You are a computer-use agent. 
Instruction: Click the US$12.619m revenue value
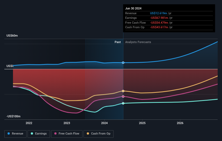coord(158,13)
